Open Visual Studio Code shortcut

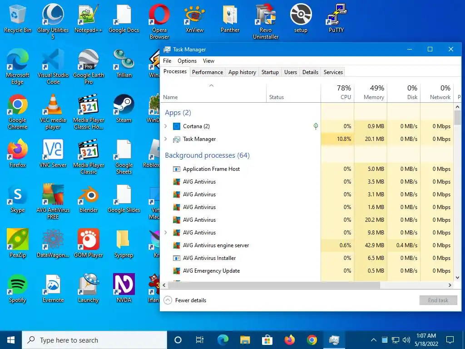point(53,67)
